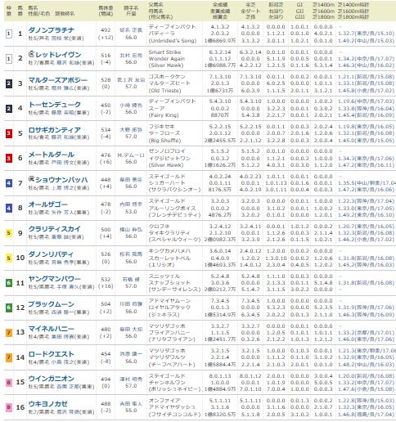This screenshot has height=422, width=396.
Task: Click the circled mark before ショウナンバッハ
Action: click(x=31, y=179)
